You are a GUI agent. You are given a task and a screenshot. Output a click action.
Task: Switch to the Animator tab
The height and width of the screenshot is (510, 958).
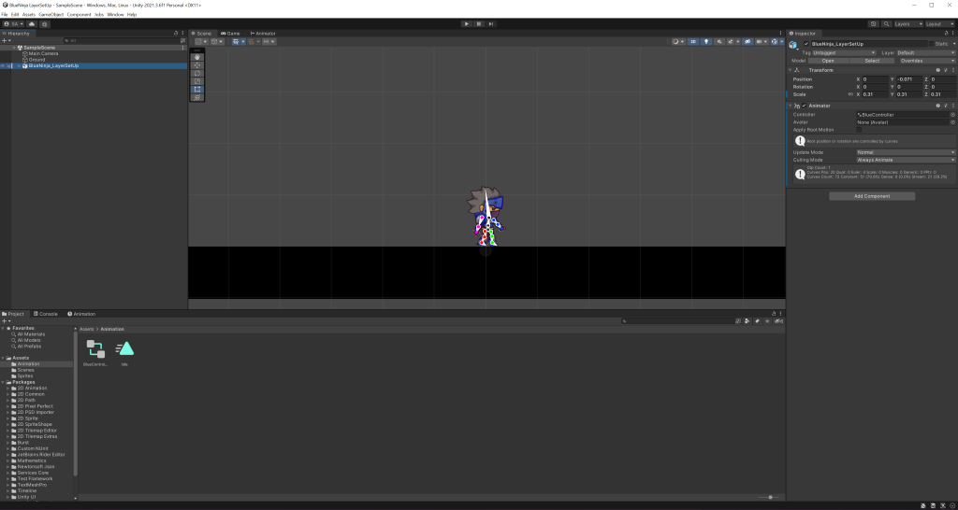coord(263,33)
